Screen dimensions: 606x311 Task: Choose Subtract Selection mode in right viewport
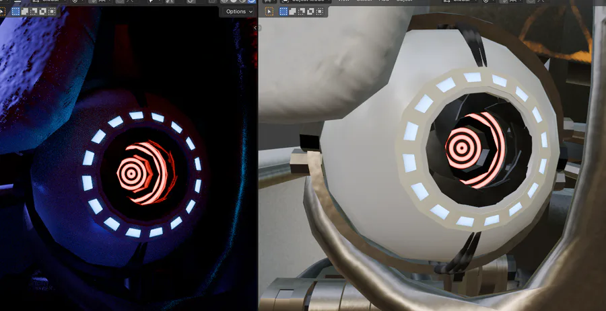pyautogui.click(x=302, y=11)
